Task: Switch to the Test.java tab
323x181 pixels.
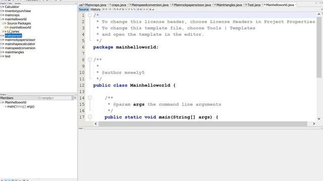Action: tap(254, 5)
